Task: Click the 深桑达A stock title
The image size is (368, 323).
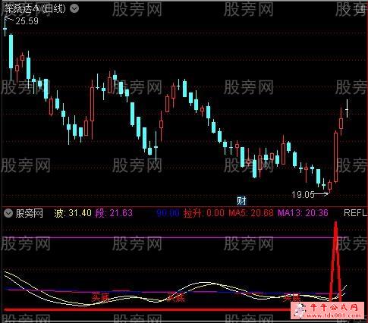Action: pos(22,9)
